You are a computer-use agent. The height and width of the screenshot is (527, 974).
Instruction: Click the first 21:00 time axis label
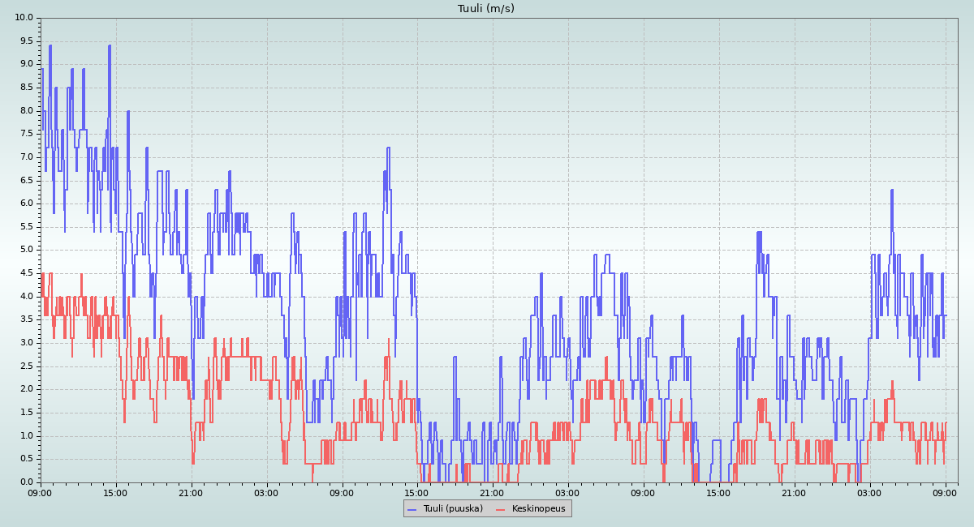(191, 492)
